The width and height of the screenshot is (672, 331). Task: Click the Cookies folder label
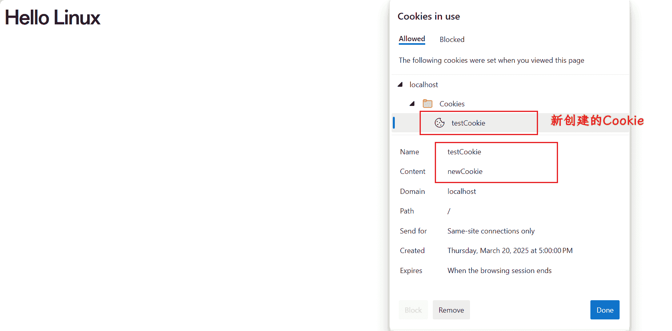[452, 104]
